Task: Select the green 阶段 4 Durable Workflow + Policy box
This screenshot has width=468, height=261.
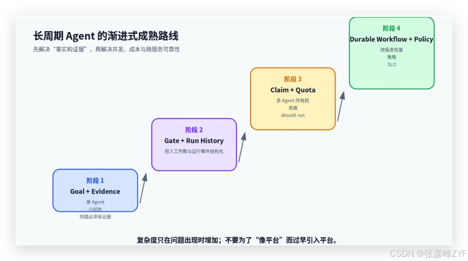Action: (392, 53)
